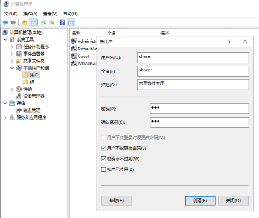Click the blue Help question mark icon
Image resolution: width=259 pixels, height=218 pixels.
pyautogui.click(x=63, y=22)
